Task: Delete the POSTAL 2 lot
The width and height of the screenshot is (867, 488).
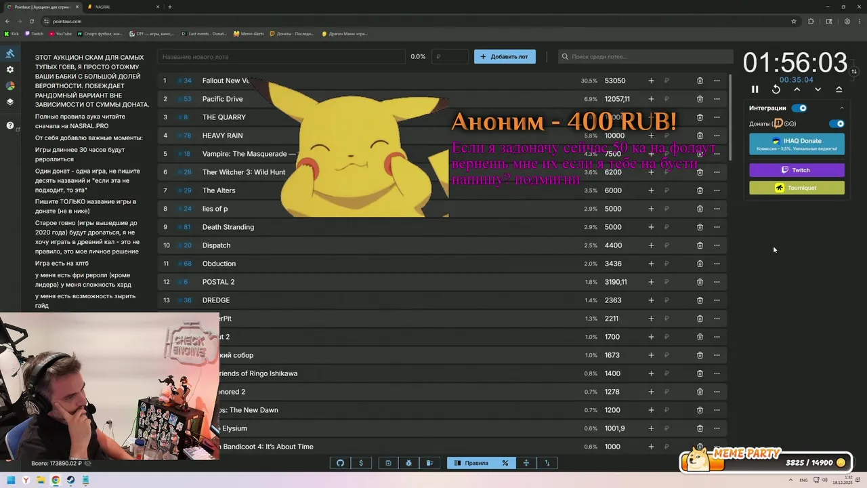Action: pos(700,282)
